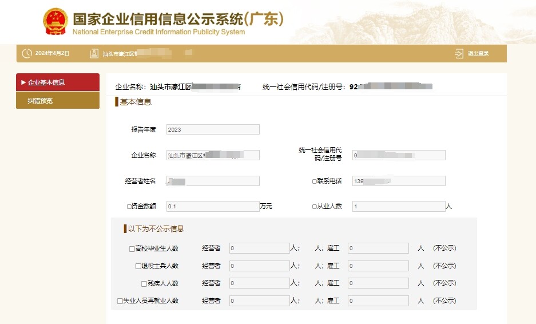
Task: Enable the 从业人数 checkbox
Action: click(315, 207)
